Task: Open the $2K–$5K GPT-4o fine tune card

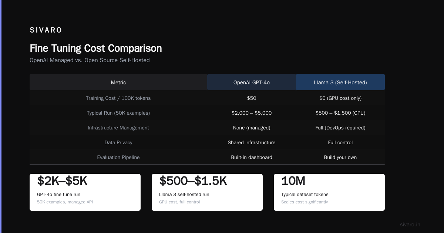Action: [x=85, y=192]
